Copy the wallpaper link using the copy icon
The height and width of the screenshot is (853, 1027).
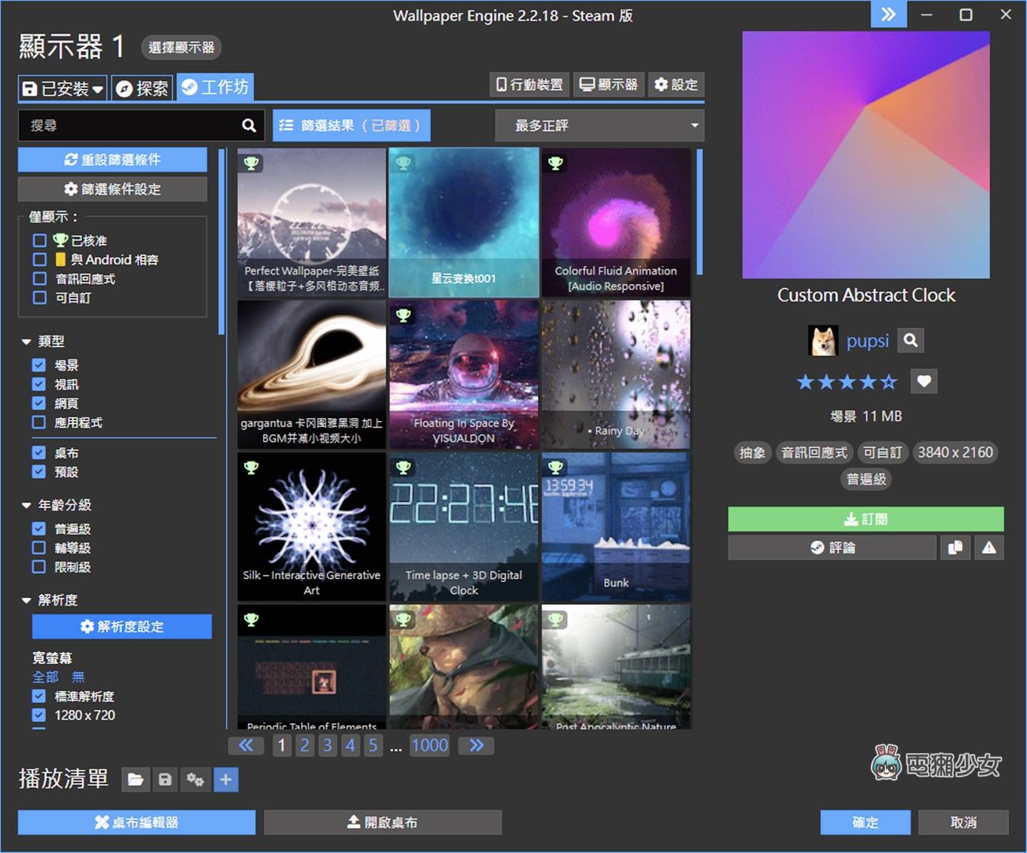(x=955, y=548)
